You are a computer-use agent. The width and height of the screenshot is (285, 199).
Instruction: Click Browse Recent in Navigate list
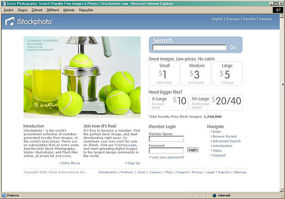(224, 136)
